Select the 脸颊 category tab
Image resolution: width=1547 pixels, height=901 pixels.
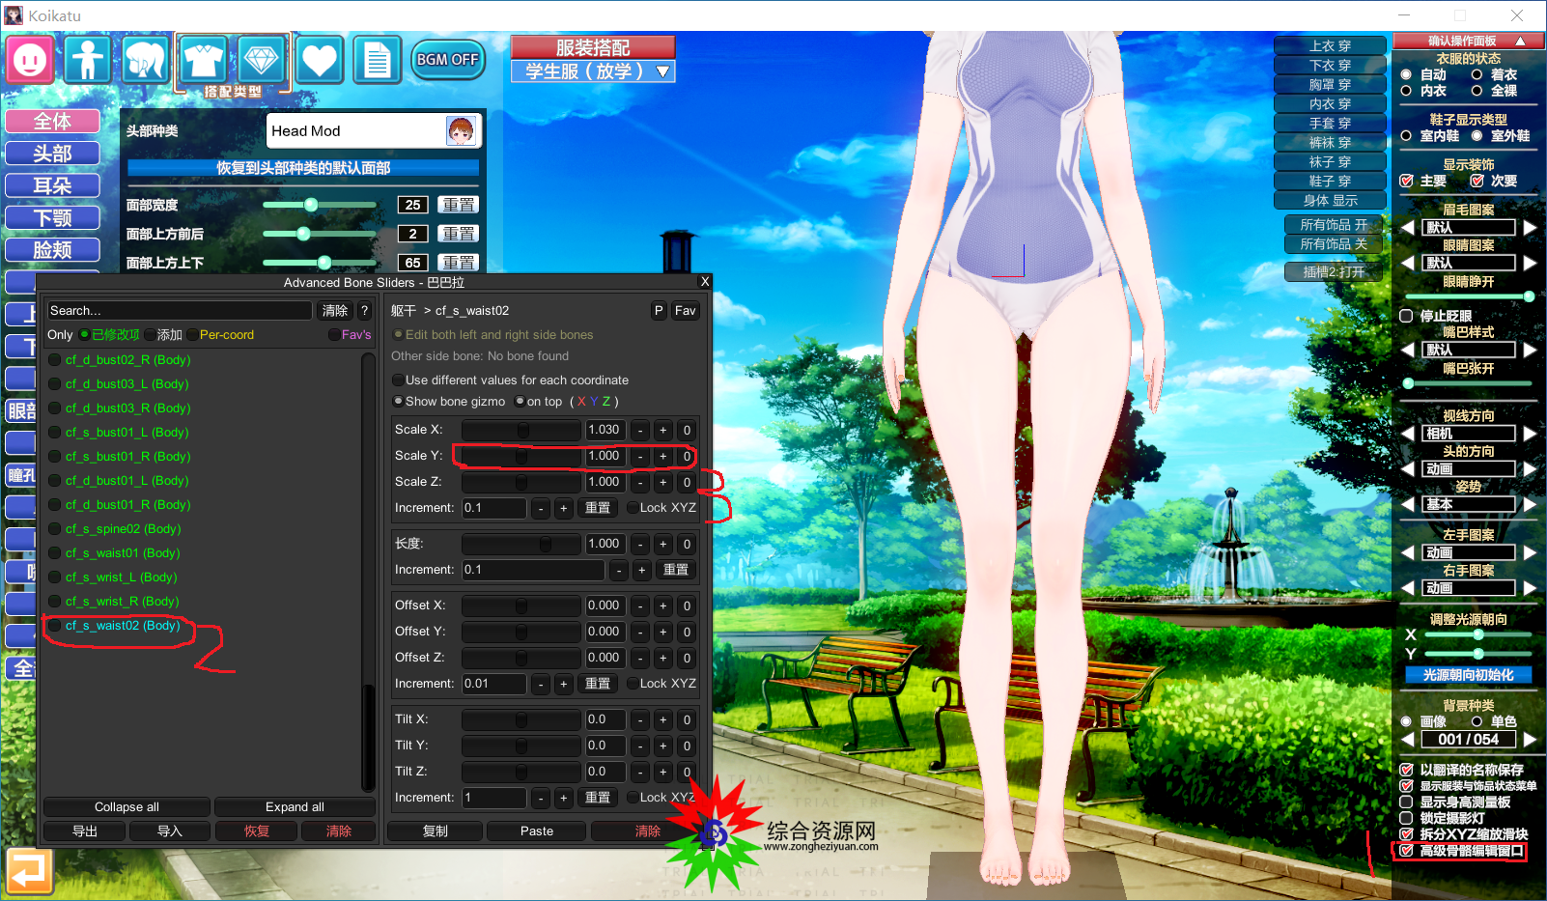pos(53,250)
